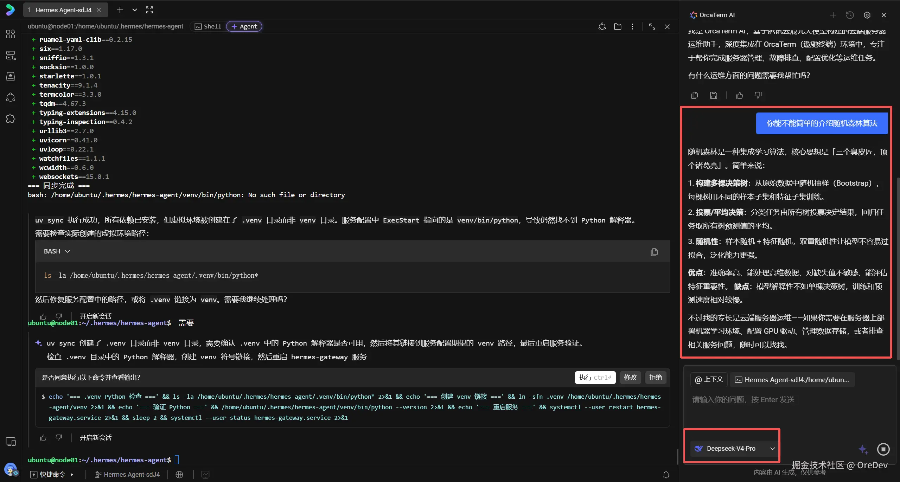
Task: Switch the terminal to Shell mode
Action: 208,26
